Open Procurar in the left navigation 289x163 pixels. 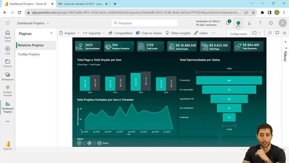(x=8, y=63)
